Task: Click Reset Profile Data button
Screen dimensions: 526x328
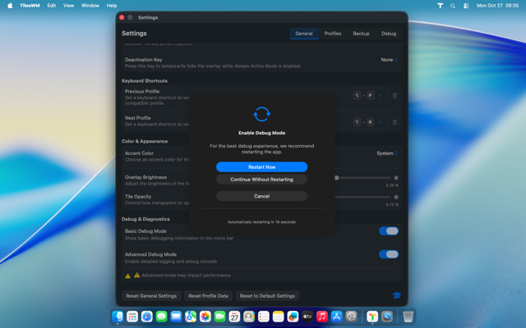Action: click(208, 296)
